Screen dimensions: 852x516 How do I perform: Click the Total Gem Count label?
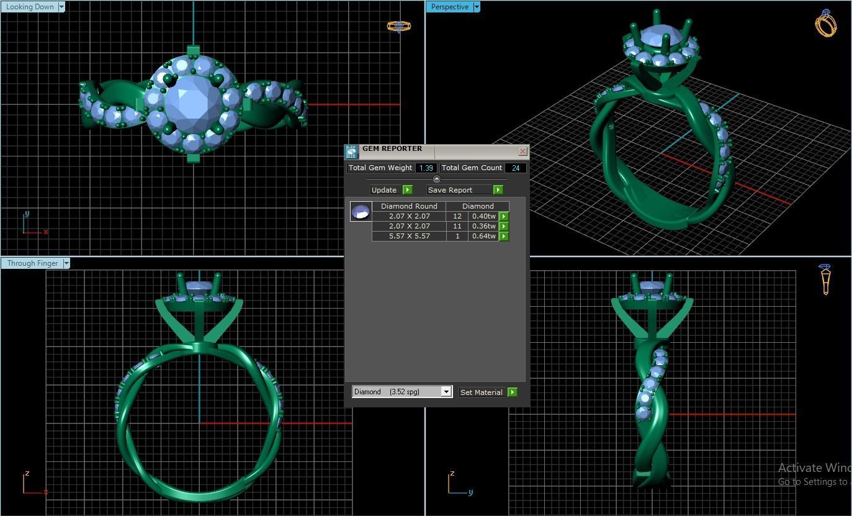pos(472,168)
